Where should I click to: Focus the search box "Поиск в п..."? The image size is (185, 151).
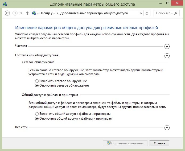pyautogui.click(x=166, y=13)
